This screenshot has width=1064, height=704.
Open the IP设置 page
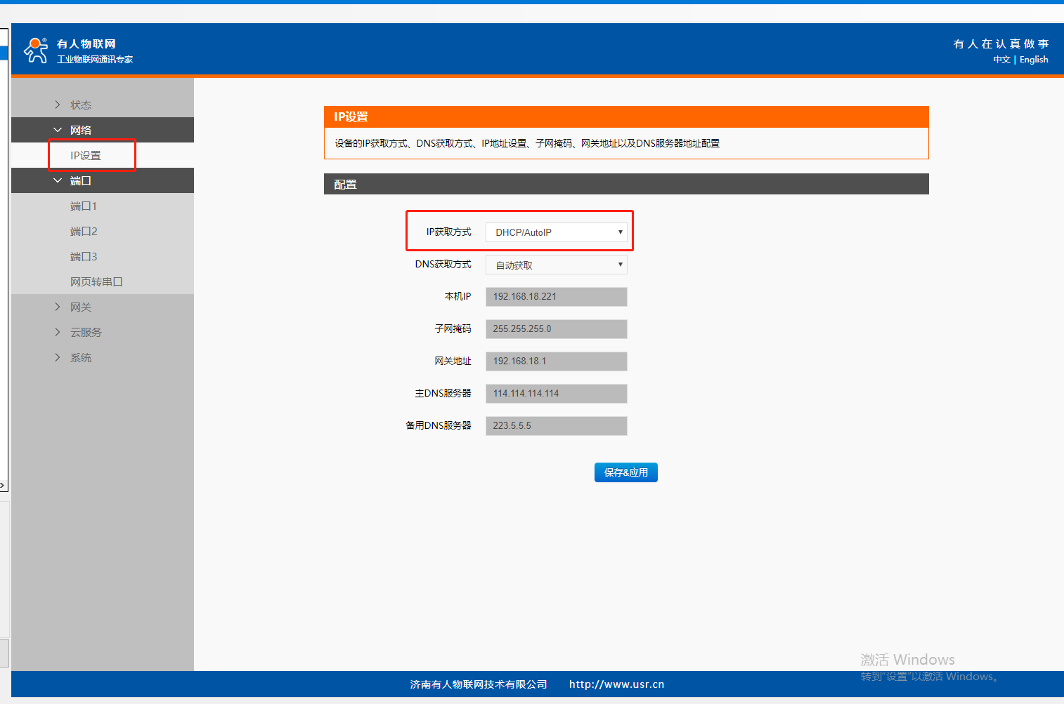(x=86, y=155)
